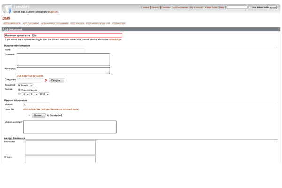The image size is (282, 188).
Task: Clear categories with the red X icon
Action: pos(46,80)
